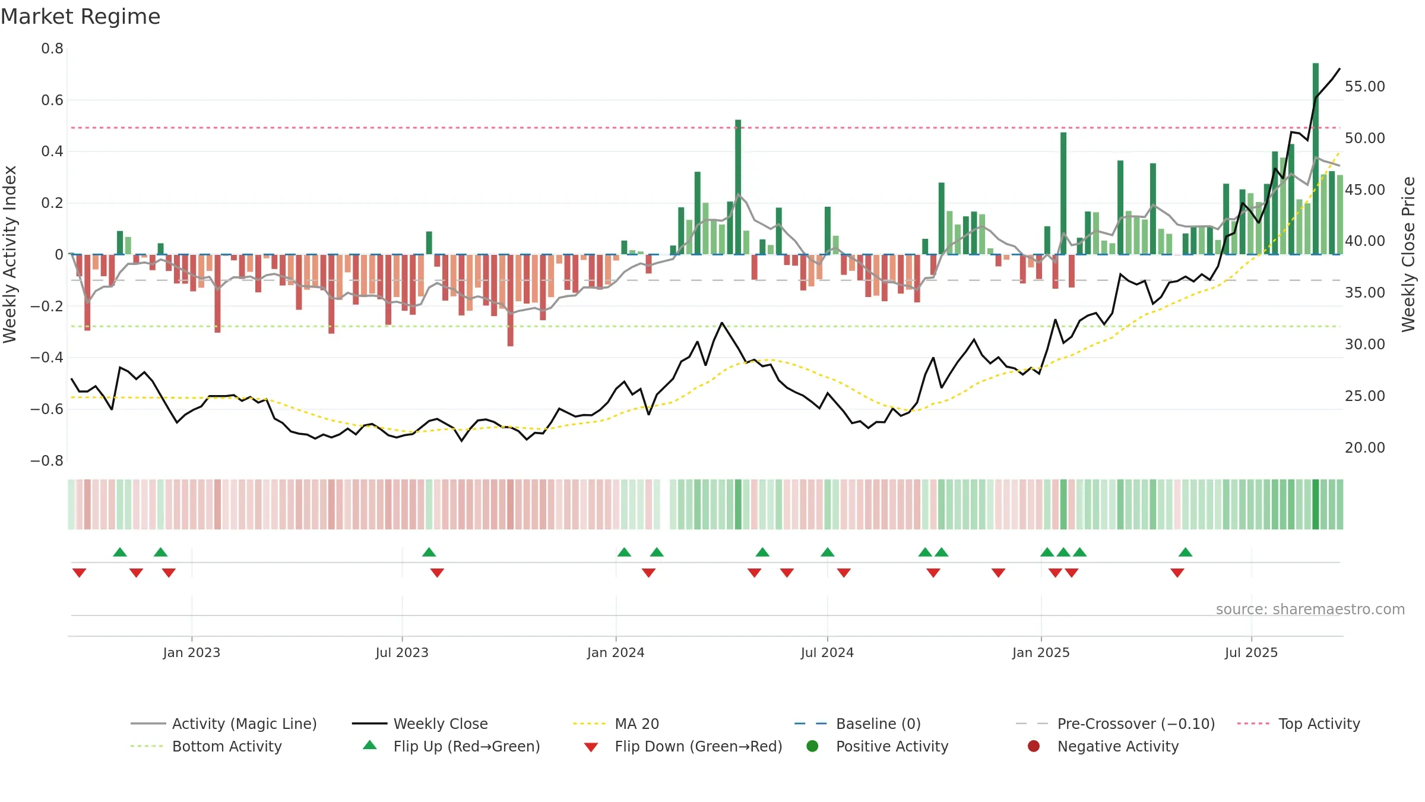This screenshot has height=802, width=1425.
Task: Click the 20.00 price axis tick label
Action: 1364,448
